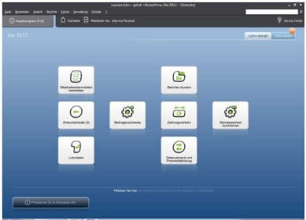The image size is (306, 220).
Task: Open Datenversand und Protokollabholung tile
Action: pos(179,150)
